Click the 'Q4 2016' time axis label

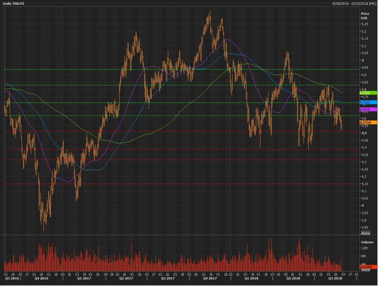pyautogui.click(x=41, y=278)
